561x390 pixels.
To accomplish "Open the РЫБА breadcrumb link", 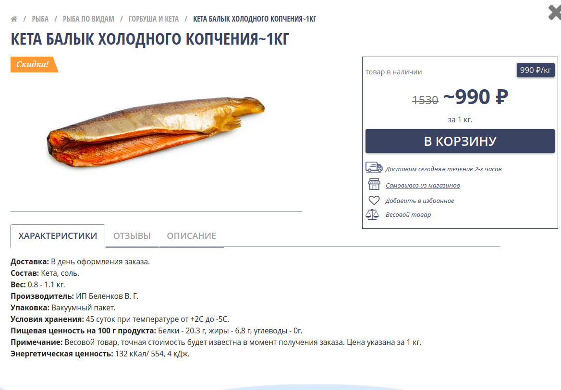I will pos(40,19).
